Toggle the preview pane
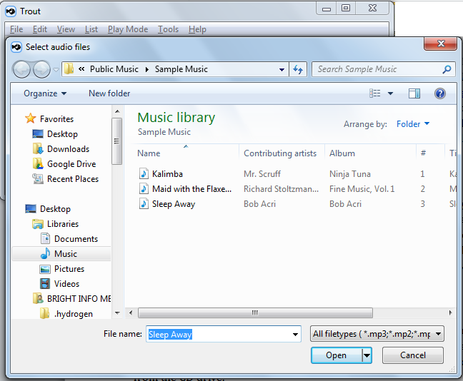The width and height of the screenshot is (463, 381). point(414,93)
